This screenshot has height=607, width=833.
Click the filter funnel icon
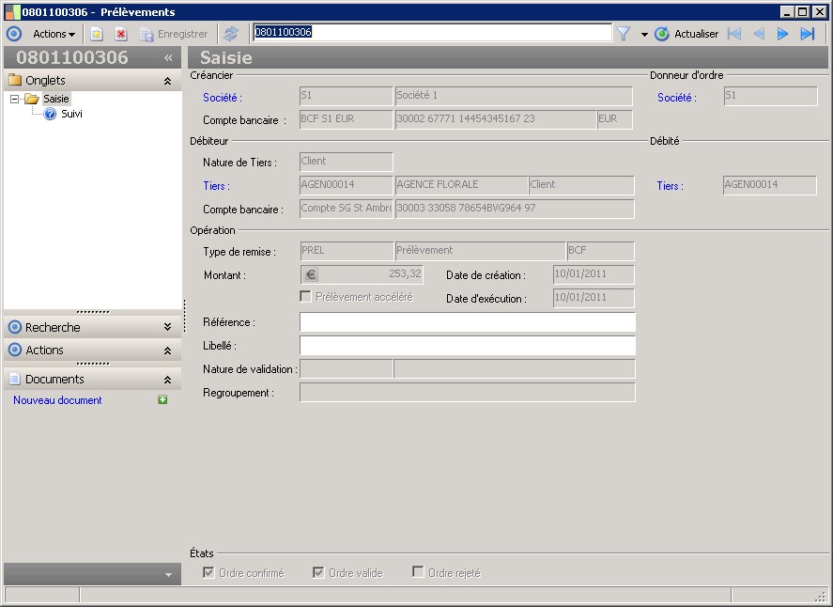point(623,34)
